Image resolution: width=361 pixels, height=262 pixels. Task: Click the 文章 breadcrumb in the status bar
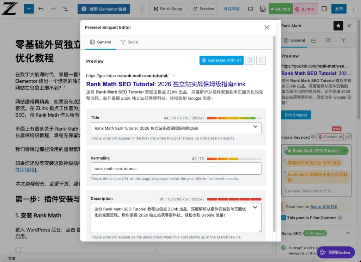click(x=12, y=258)
